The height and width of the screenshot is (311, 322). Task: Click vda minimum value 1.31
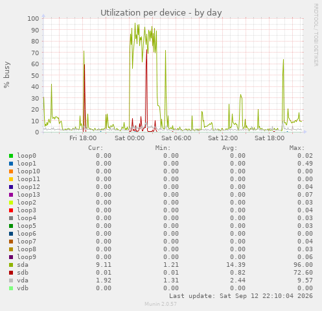tap(171, 280)
